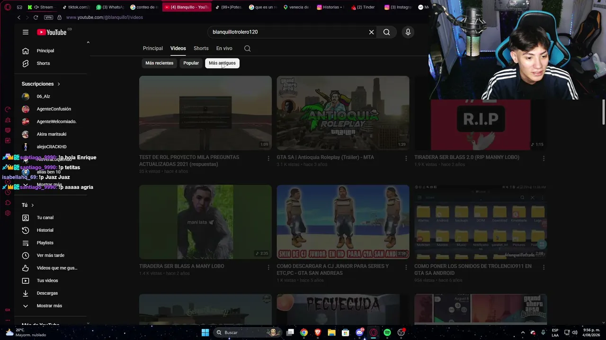Switch to the WhatsApp browser tab
This screenshot has width=606, height=340.
point(109,7)
